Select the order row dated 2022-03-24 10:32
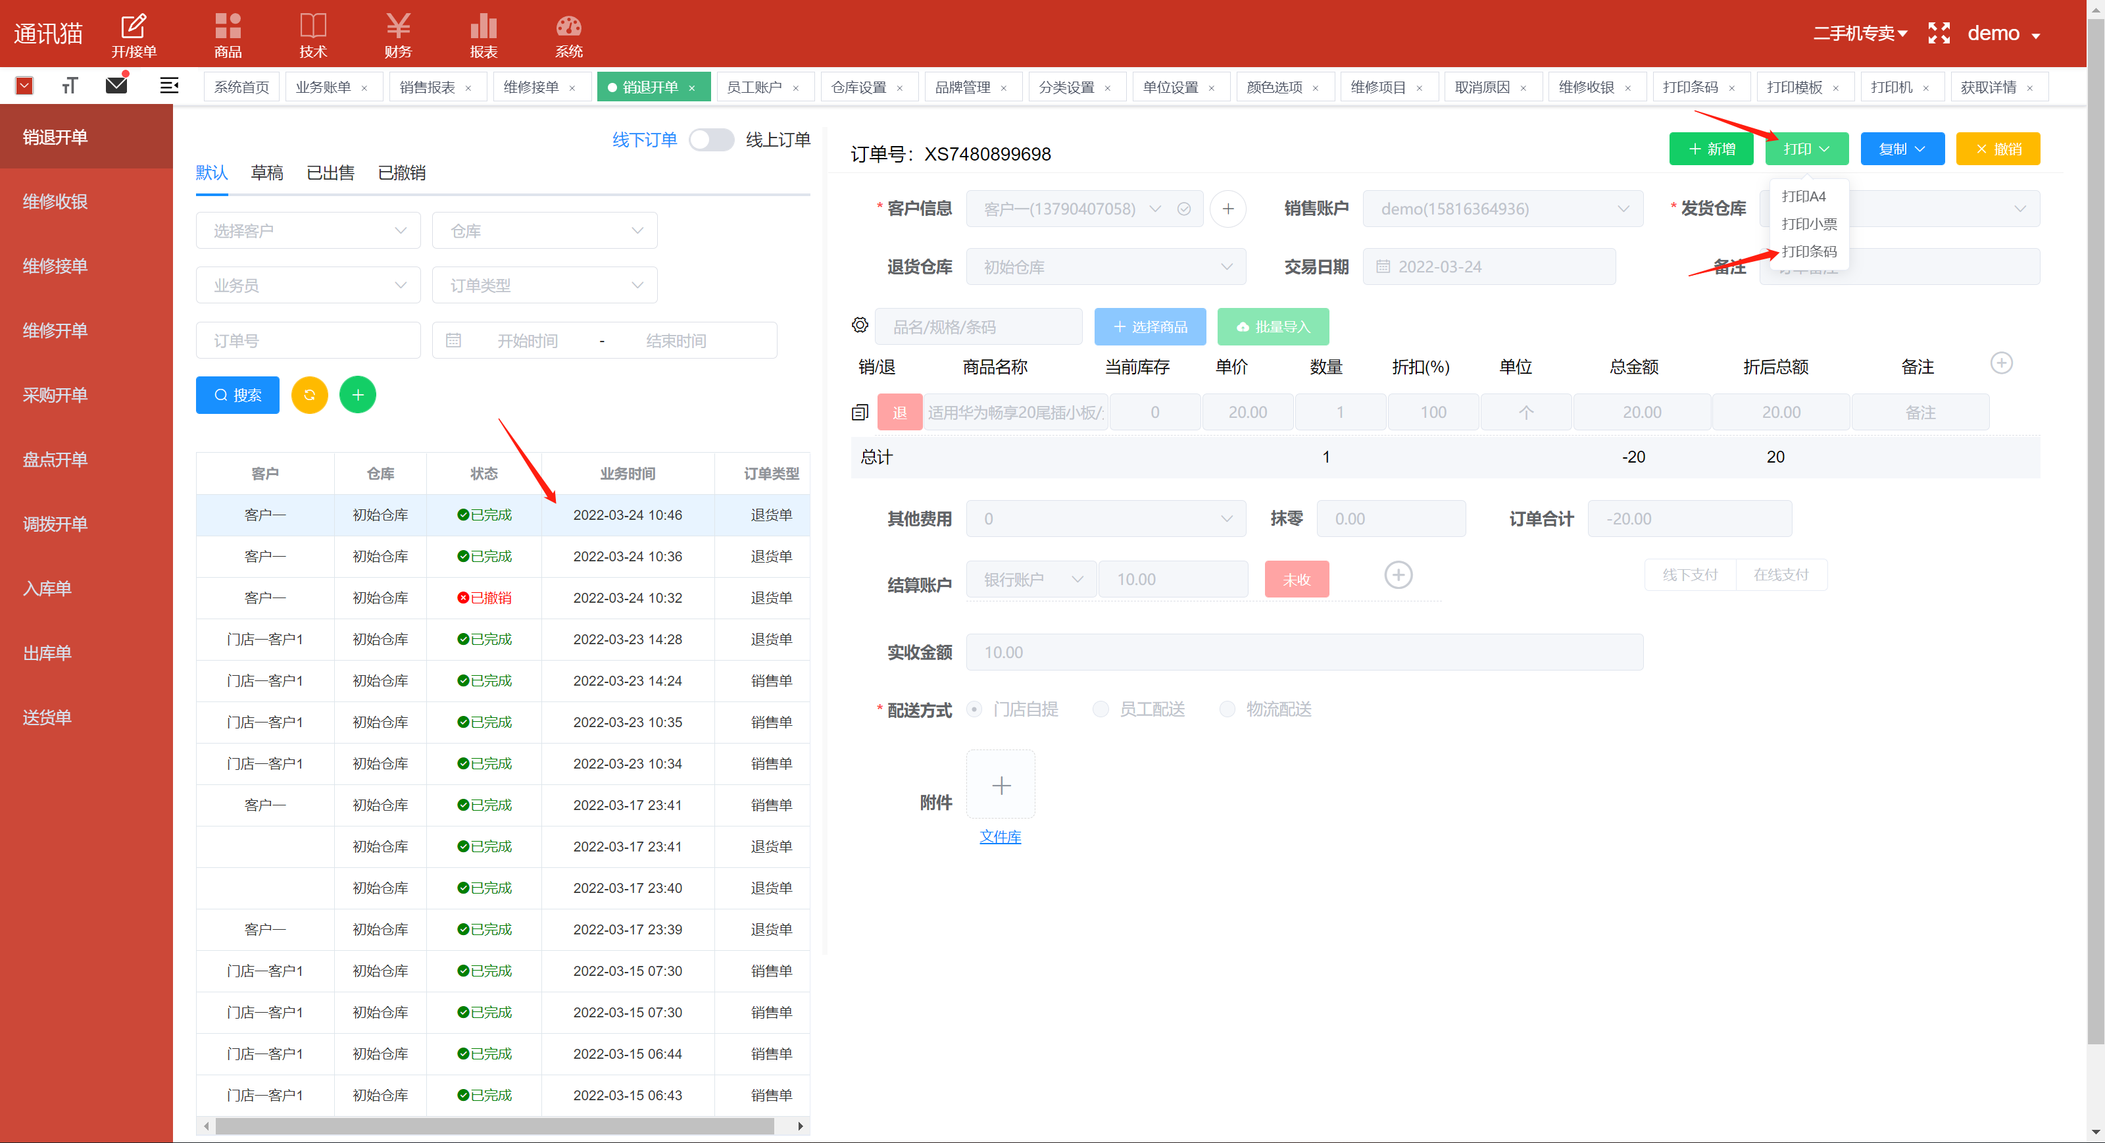This screenshot has width=2105, height=1143. 503,597
